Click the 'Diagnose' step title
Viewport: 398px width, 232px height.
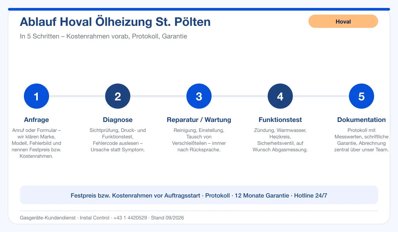pyautogui.click(x=118, y=120)
